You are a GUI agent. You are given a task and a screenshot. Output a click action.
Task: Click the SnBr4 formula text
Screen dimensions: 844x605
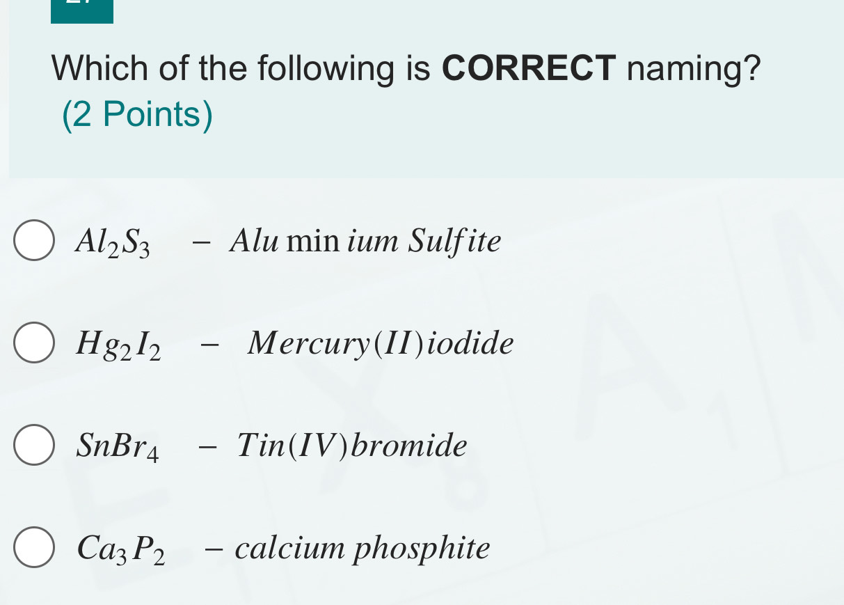118,446
